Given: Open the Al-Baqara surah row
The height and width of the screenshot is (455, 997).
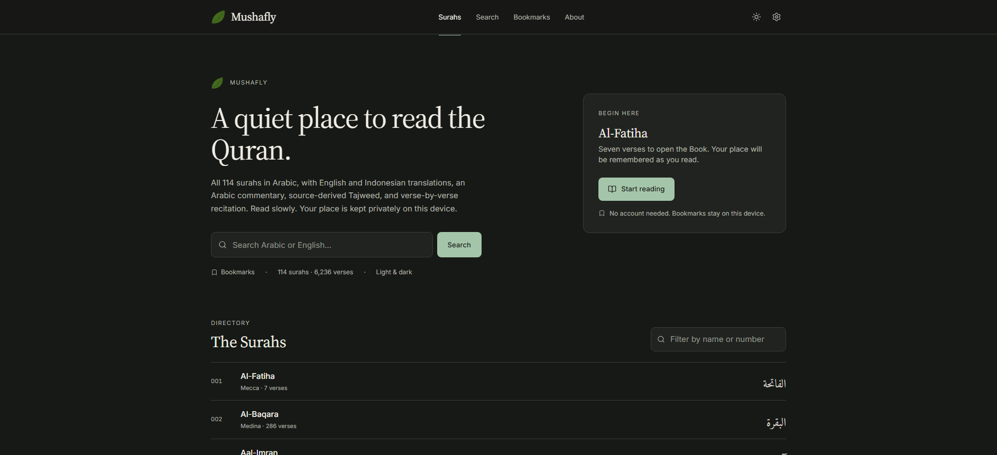Looking at the screenshot, I should coord(499,420).
